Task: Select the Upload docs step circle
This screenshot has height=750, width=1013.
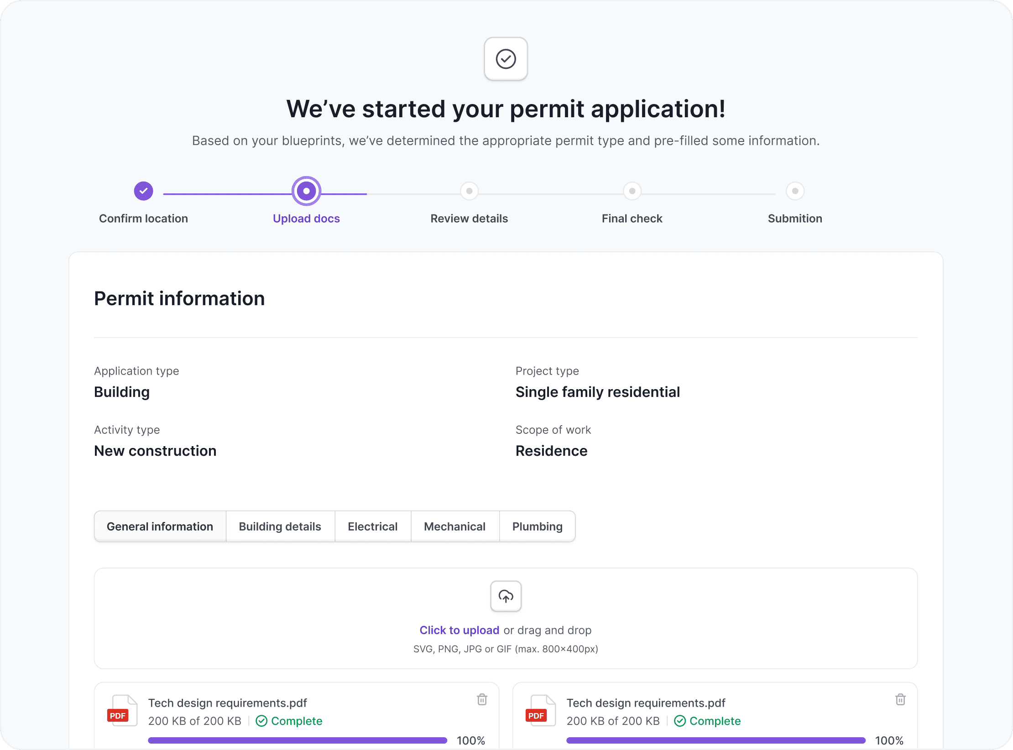Action: [x=306, y=191]
